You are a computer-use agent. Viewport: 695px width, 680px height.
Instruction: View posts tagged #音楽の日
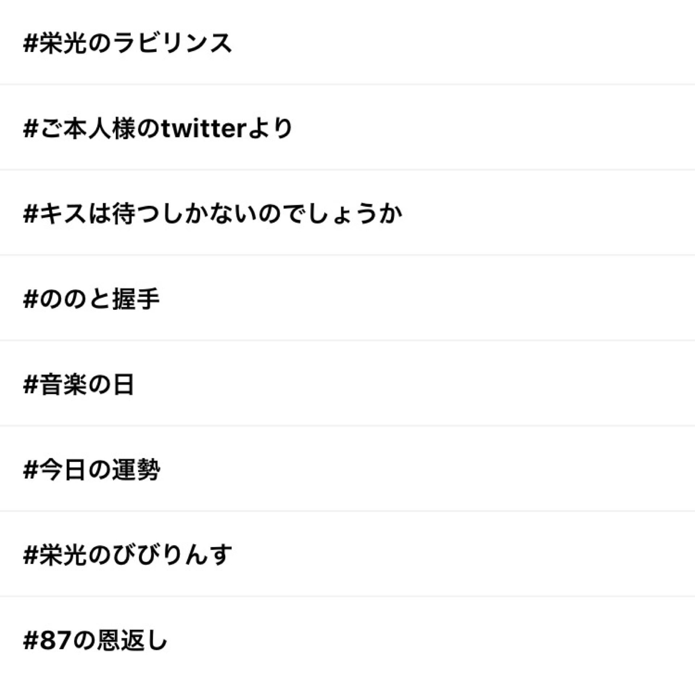[x=79, y=384]
